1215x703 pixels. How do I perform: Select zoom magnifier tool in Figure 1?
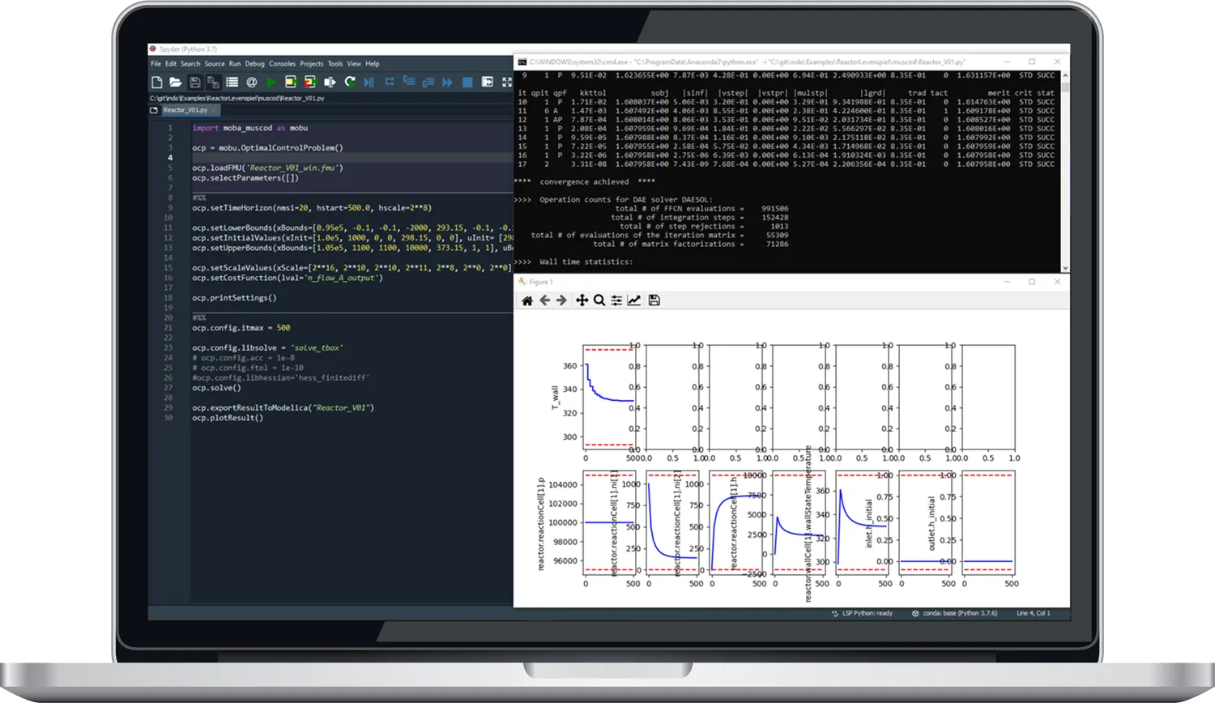click(x=599, y=300)
